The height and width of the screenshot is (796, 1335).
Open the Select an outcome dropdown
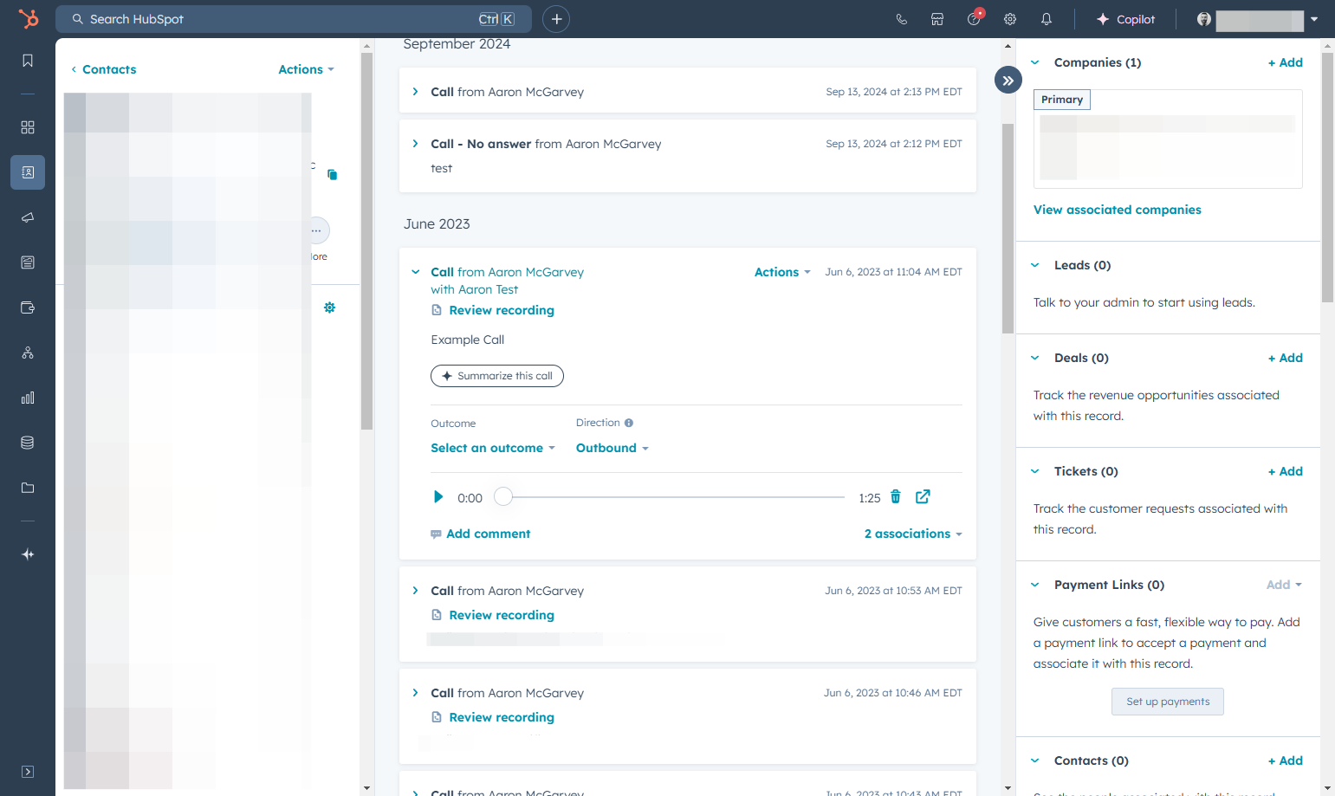click(x=493, y=448)
